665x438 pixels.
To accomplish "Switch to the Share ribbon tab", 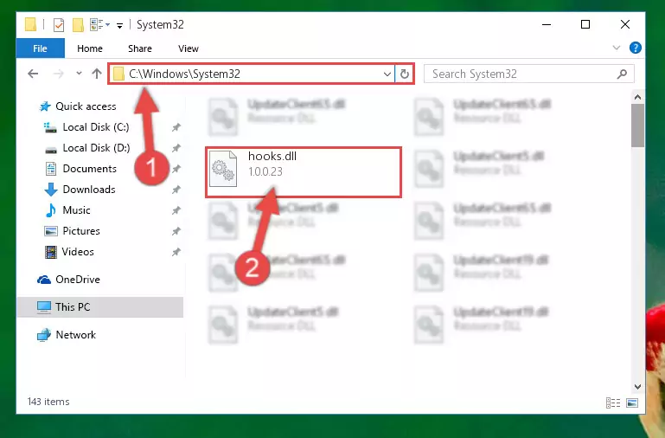I will pos(140,48).
